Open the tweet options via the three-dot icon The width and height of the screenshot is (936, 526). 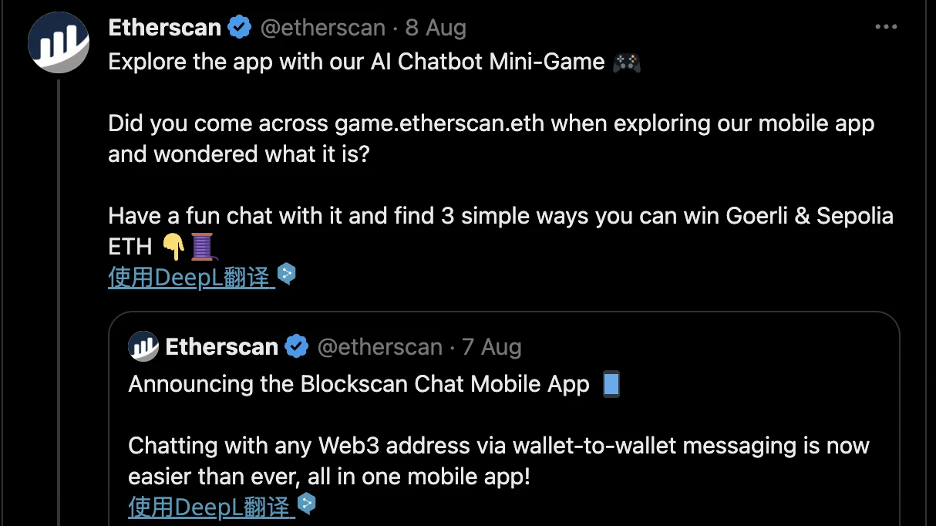point(885,25)
